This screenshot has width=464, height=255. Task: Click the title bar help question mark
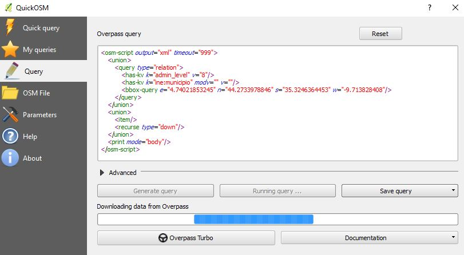coord(429,7)
